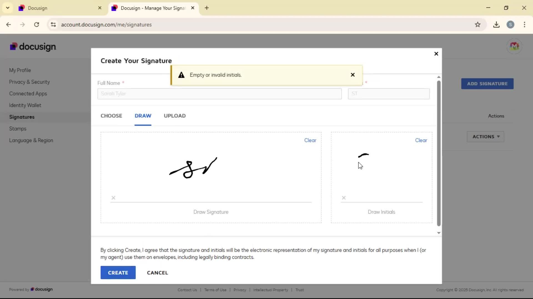Select the DRAW tab
Screen dimensions: 533x299
143,116
